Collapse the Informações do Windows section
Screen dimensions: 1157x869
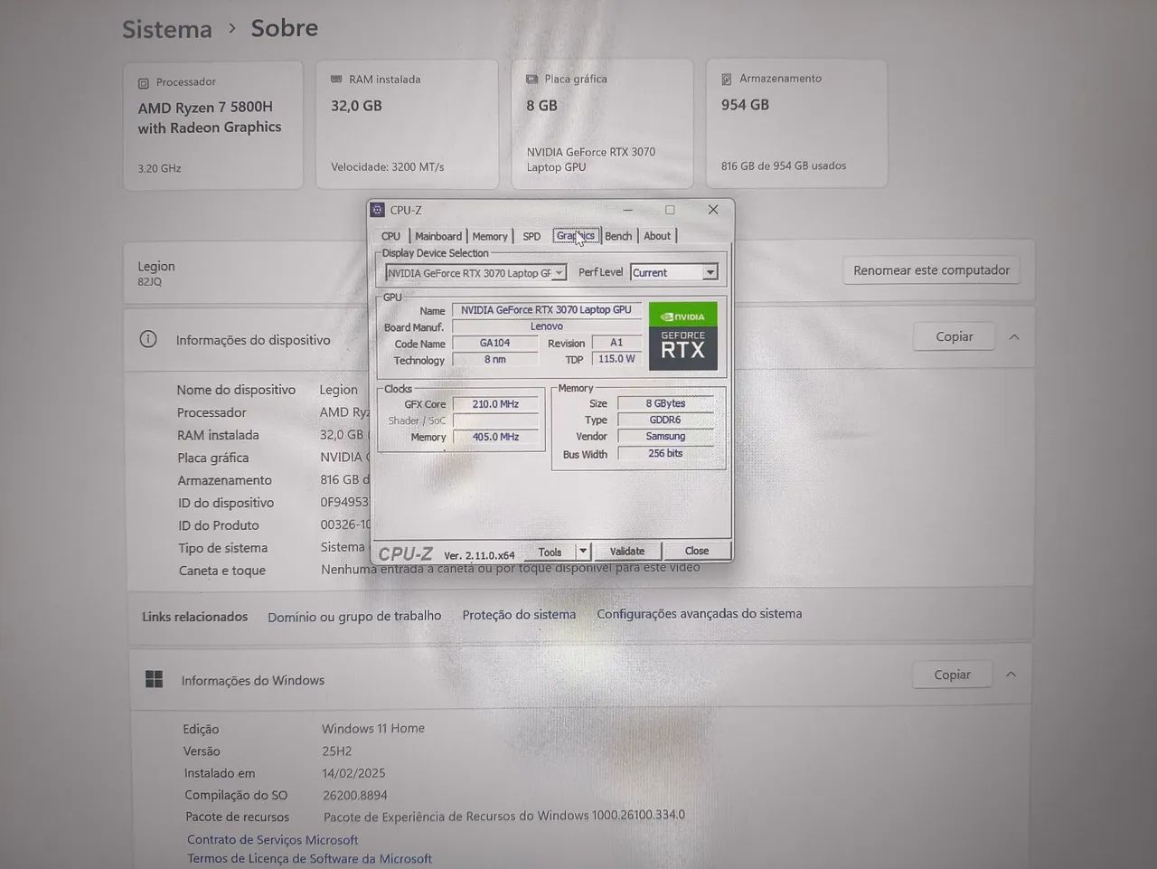[x=1011, y=675]
